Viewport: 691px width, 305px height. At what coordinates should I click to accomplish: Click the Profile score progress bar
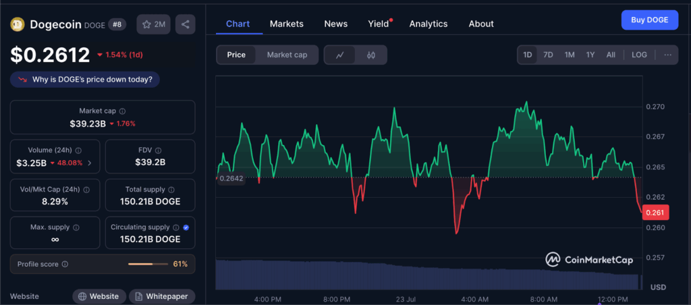pyautogui.click(x=148, y=265)
